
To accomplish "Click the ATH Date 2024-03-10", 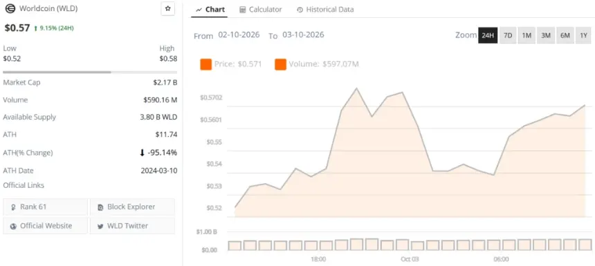I will [x=159, y=171].
